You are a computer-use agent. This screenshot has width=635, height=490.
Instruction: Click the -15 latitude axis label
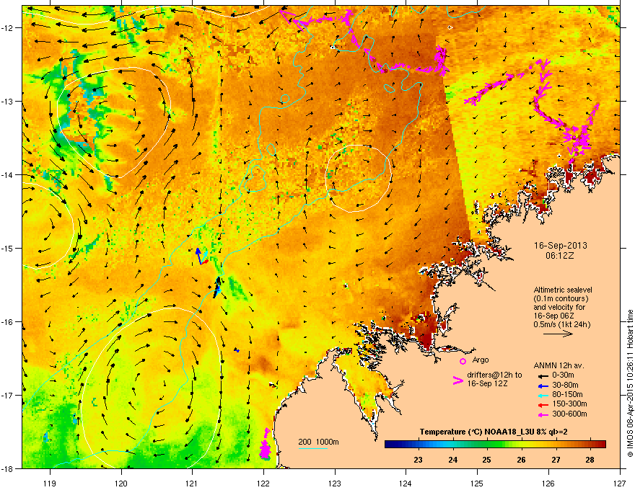(x=7, y=248)
